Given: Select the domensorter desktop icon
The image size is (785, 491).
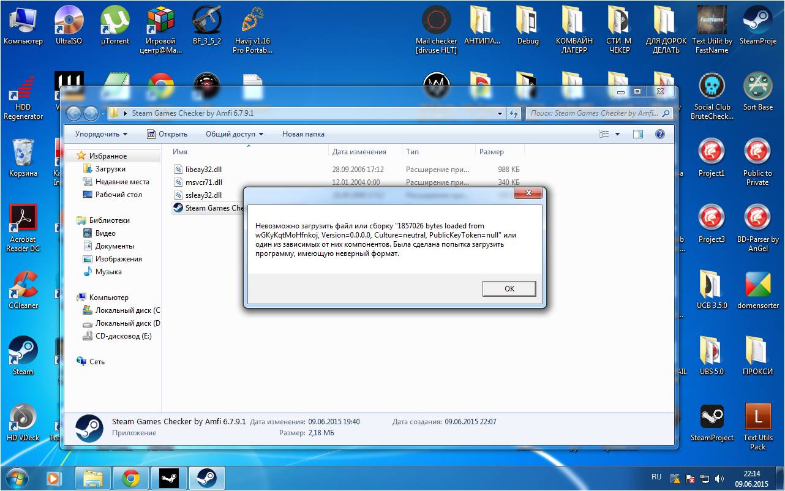Looking at the screenshot, I should [x=757, y=290].
